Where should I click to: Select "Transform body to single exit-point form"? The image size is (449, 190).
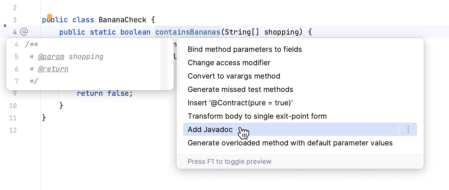click(x=257, y=116)
